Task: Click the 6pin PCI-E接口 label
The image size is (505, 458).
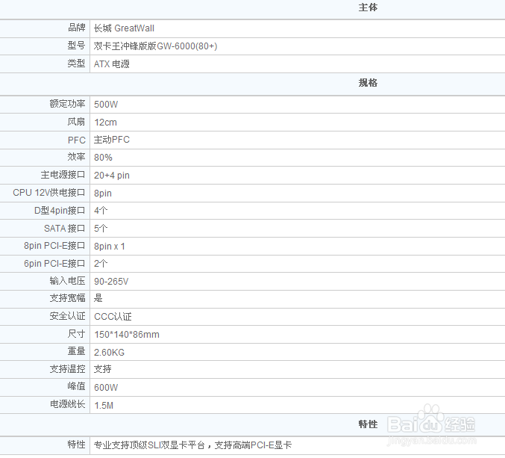Action: point(54,264)
